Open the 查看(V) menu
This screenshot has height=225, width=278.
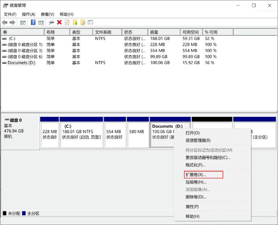(x=47, y=14)
